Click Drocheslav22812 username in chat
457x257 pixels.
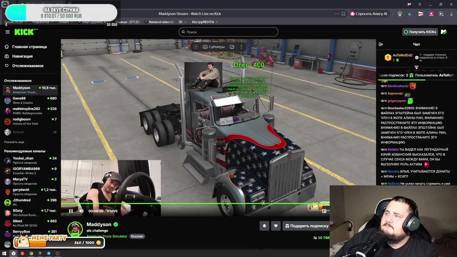tap(401, 108)
